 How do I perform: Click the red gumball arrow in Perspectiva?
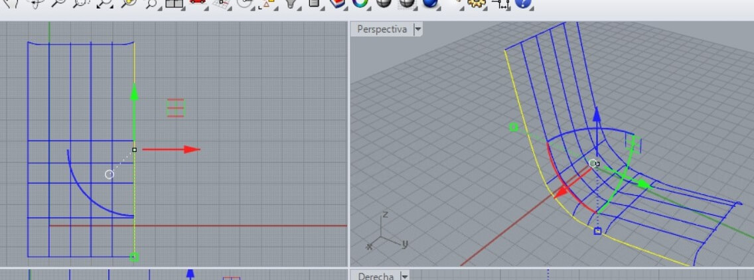561,192
